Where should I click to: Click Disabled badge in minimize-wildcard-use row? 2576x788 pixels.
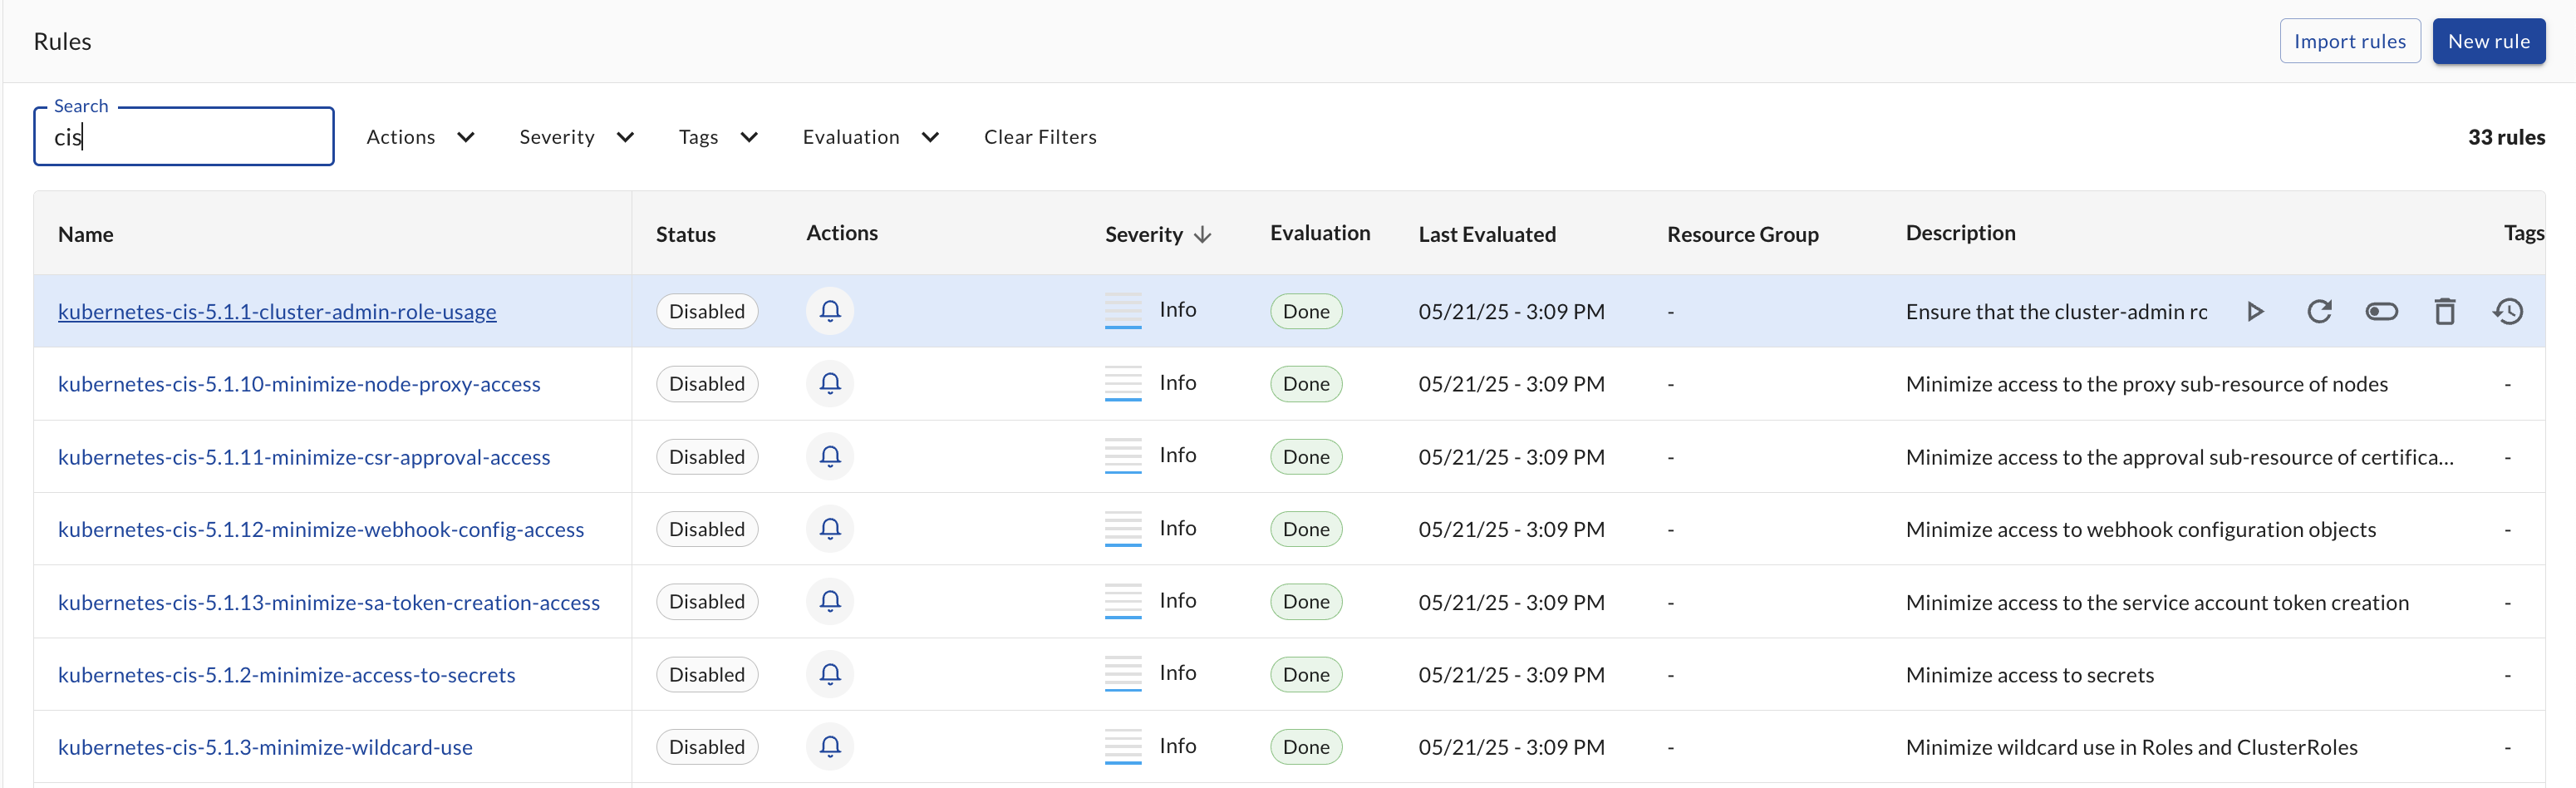click(x=707, y=746)
